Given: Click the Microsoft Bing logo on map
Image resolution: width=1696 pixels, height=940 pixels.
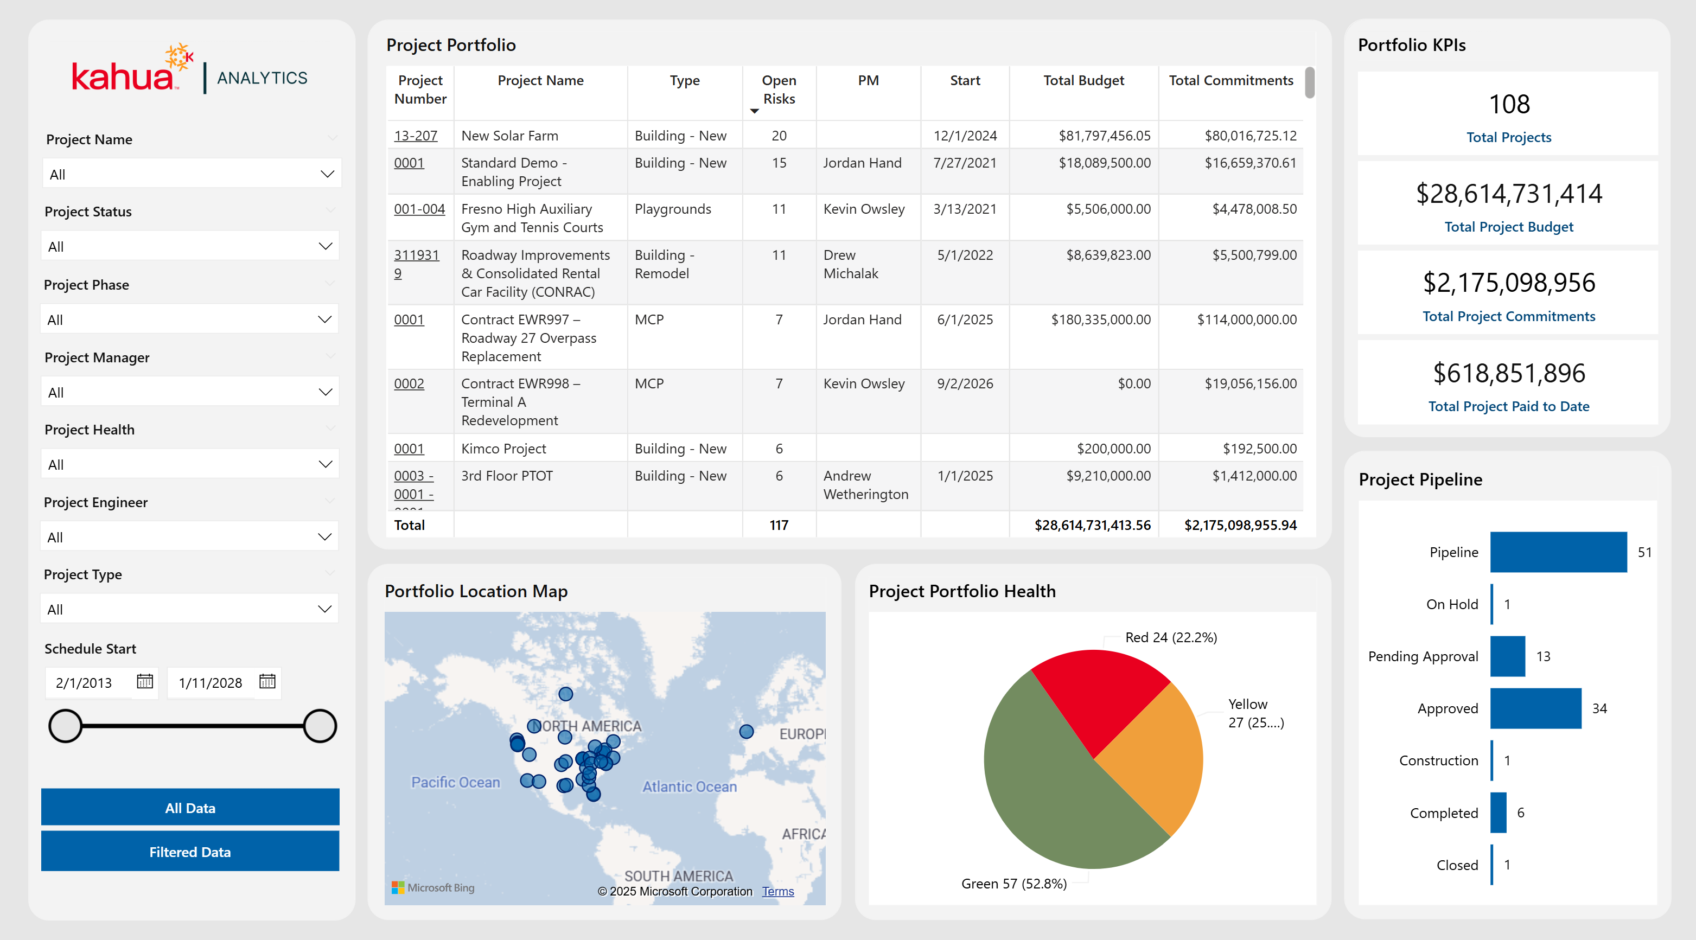Looking at the screenshot, I should pos(433,887).
